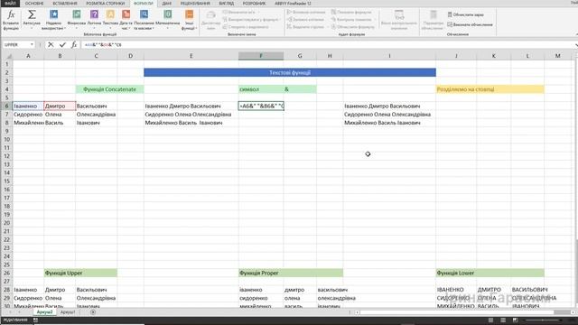Select the Аркуш1 sheet tab
Viewport: 578px width, 325px height.
tap(68, 312)
